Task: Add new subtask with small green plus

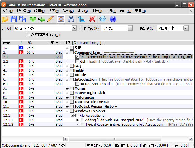Action: [41, 19]
